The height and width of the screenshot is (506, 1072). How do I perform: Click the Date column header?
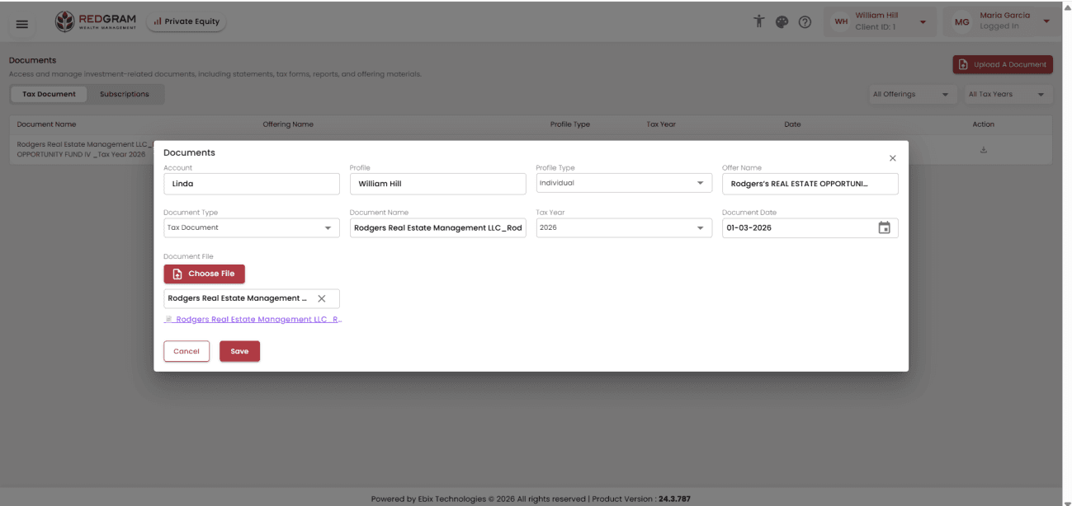click(792, 124)
